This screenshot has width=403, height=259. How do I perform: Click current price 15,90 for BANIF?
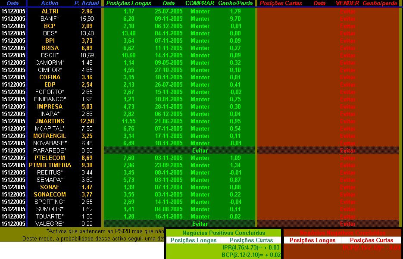87,19
